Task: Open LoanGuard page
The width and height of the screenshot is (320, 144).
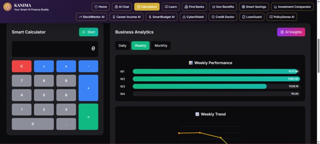Action: (252, 17)
